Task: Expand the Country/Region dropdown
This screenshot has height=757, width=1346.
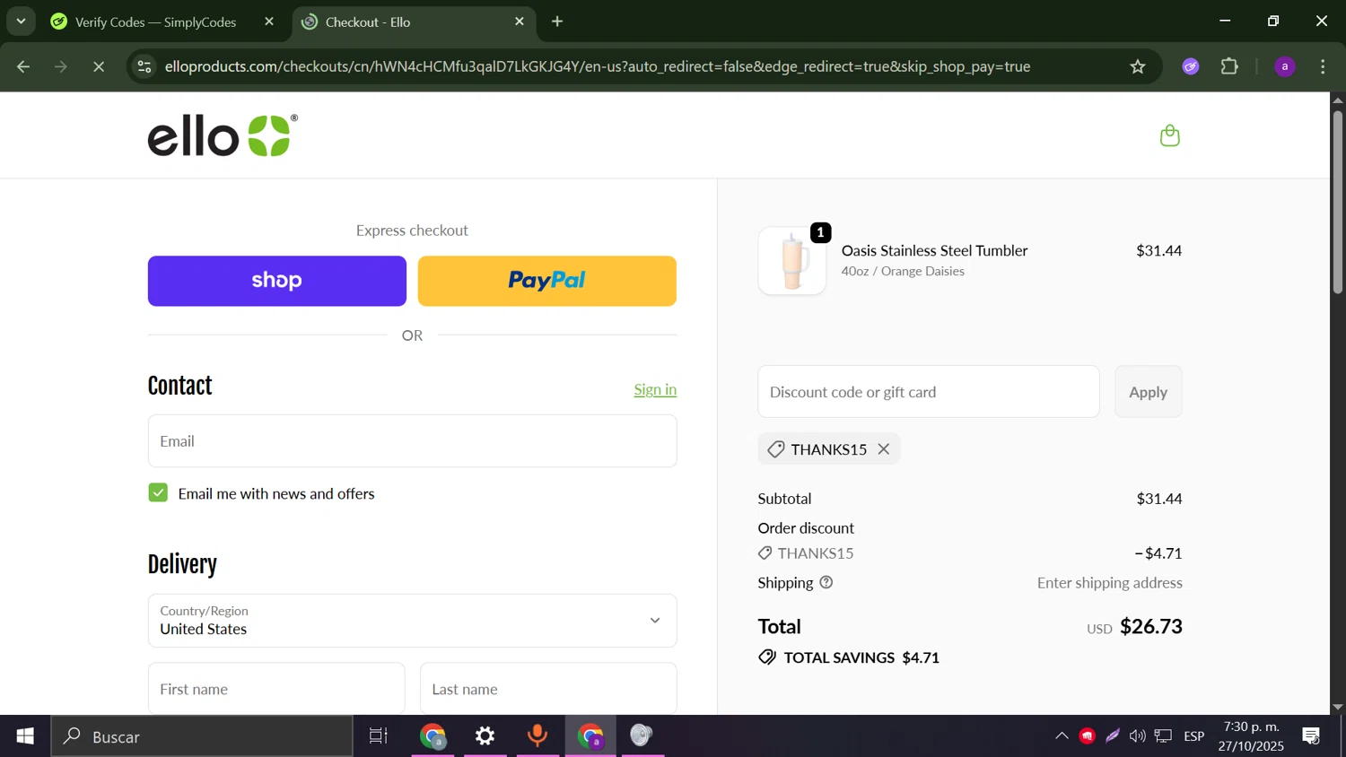Action: click(x=412, y=621)
